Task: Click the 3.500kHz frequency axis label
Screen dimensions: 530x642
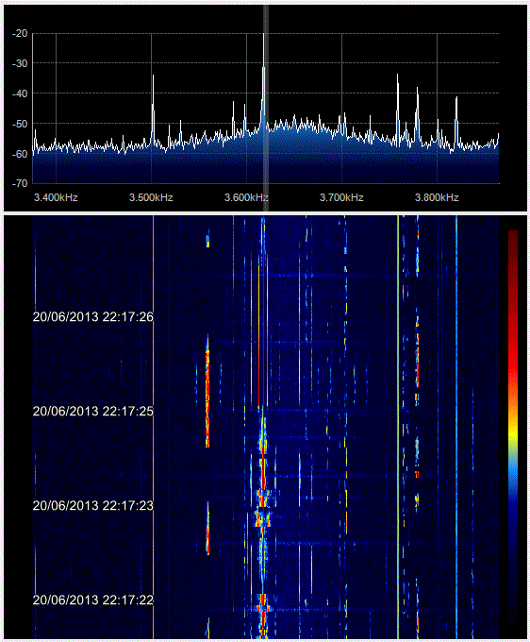Action: 151,197
